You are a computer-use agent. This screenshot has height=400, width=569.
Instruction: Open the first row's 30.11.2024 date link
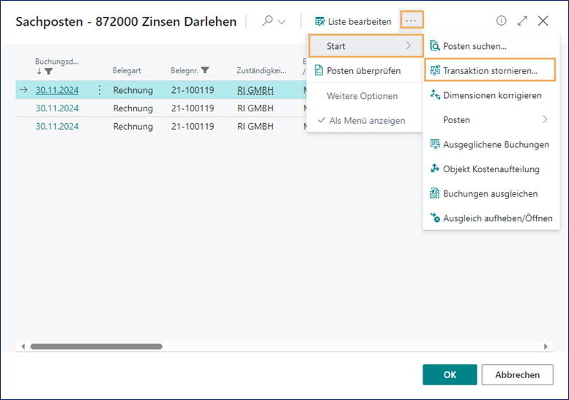[x=57, y=90]
